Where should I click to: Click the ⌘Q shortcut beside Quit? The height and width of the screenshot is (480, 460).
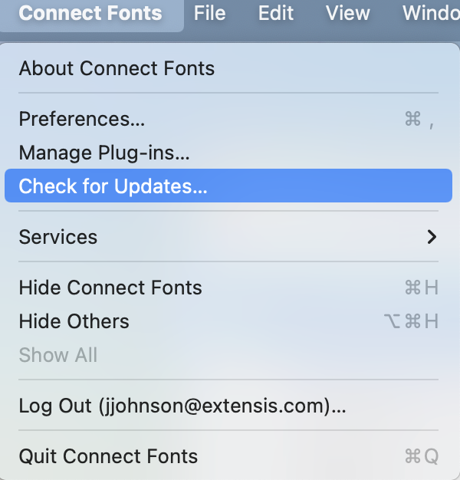click(421, 456)
